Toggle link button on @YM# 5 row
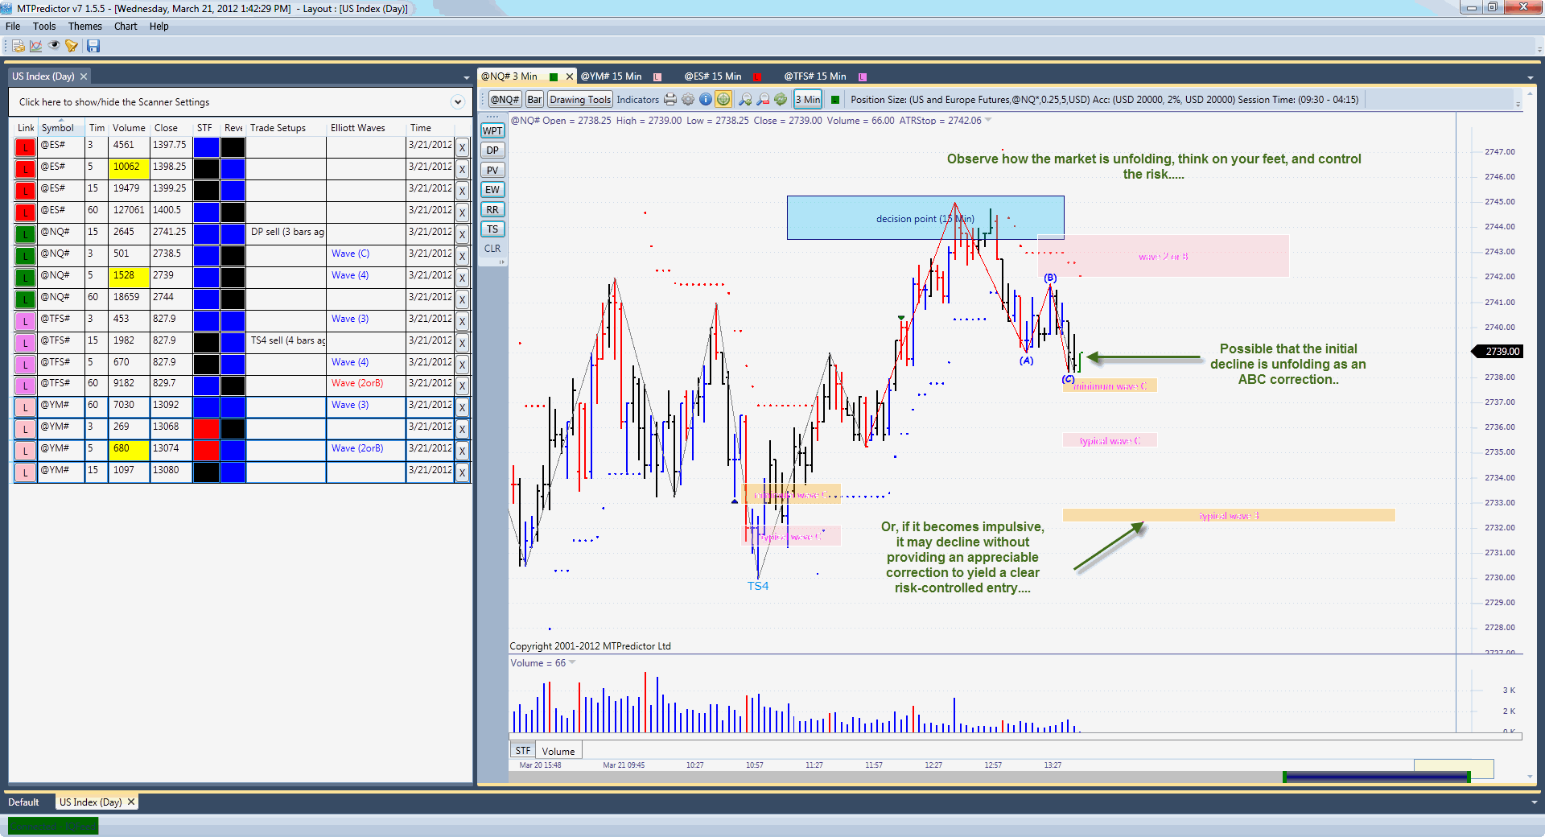The height and width of the screenshot is (837, 1545). [26, 451]
